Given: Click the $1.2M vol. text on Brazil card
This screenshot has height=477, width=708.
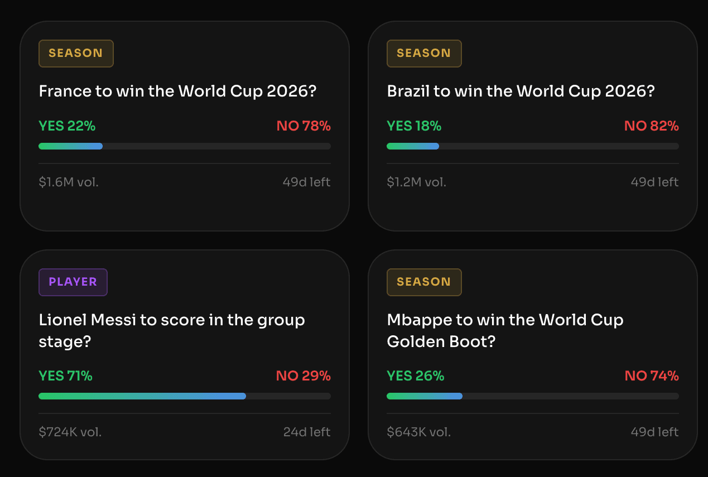Looking at the screenshot, I should [x=416, y=182].
